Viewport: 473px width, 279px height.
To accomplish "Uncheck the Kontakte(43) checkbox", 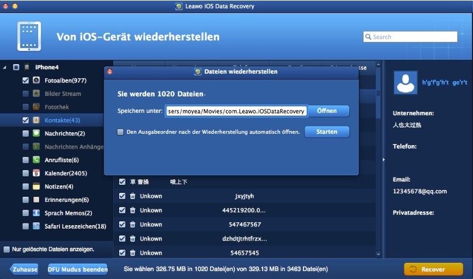I will click(26, 120).
